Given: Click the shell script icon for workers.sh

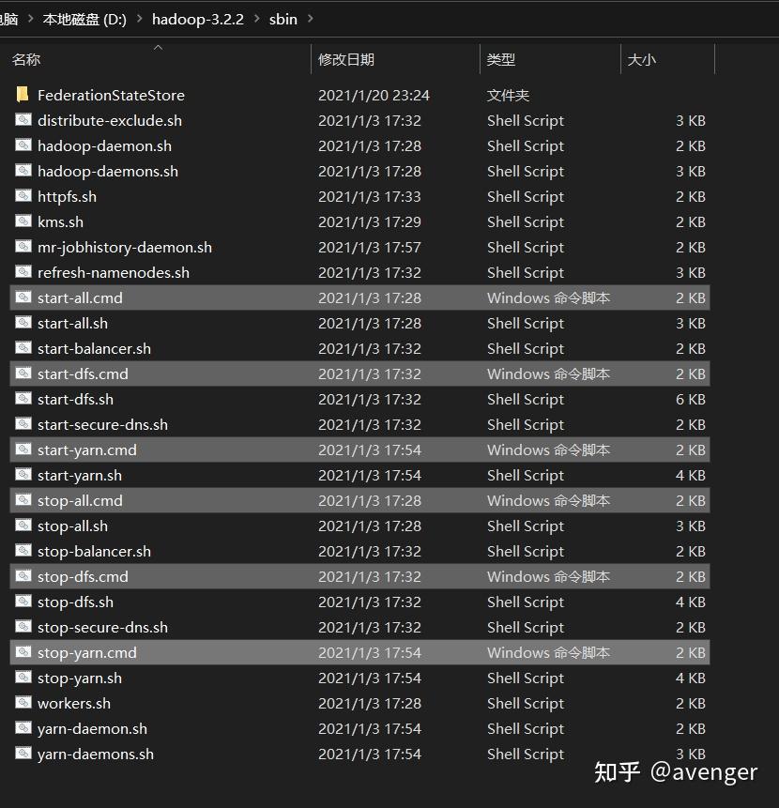Looking at the screenshot, I should [23, 703].
